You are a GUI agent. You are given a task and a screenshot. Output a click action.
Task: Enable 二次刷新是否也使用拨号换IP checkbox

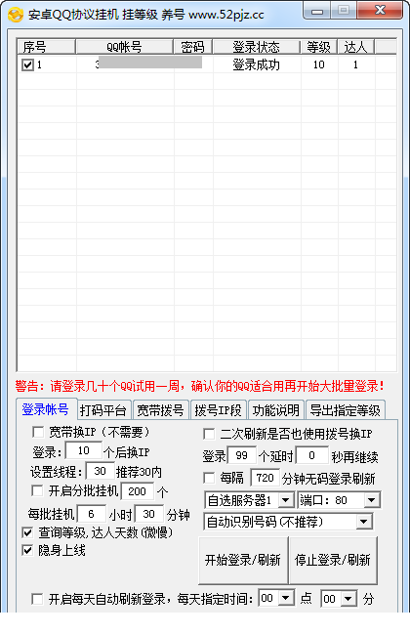pyautogui.click(x=209, y=434)
